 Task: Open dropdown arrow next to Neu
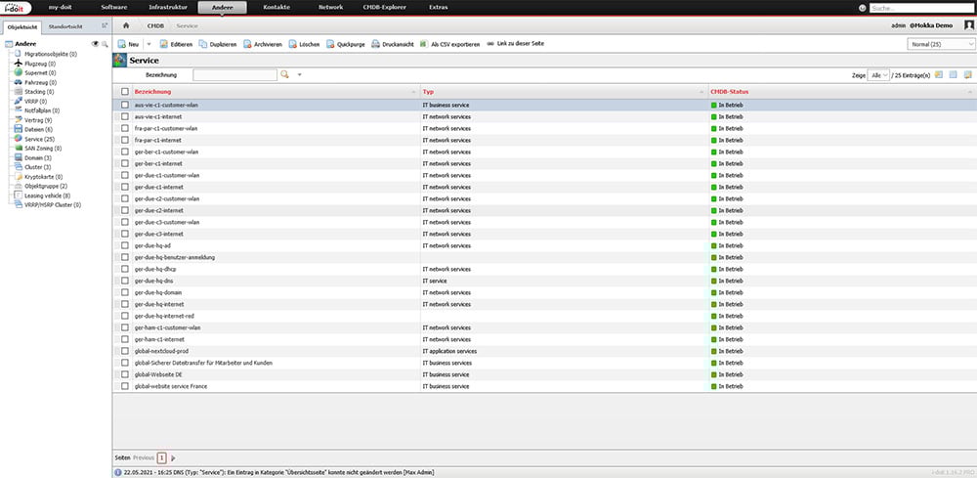tap(149, 44)
